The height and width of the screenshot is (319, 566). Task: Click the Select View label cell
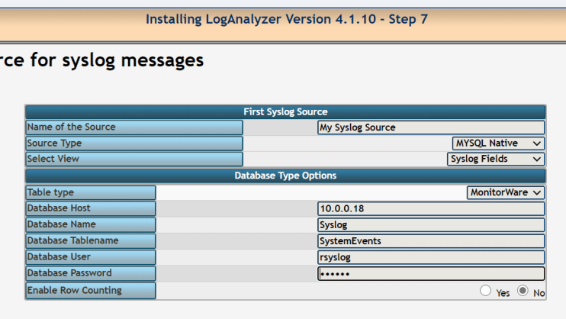134,159
